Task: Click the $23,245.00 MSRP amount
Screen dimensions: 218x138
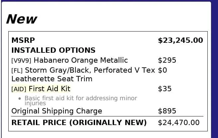Action: coord(180,40)
